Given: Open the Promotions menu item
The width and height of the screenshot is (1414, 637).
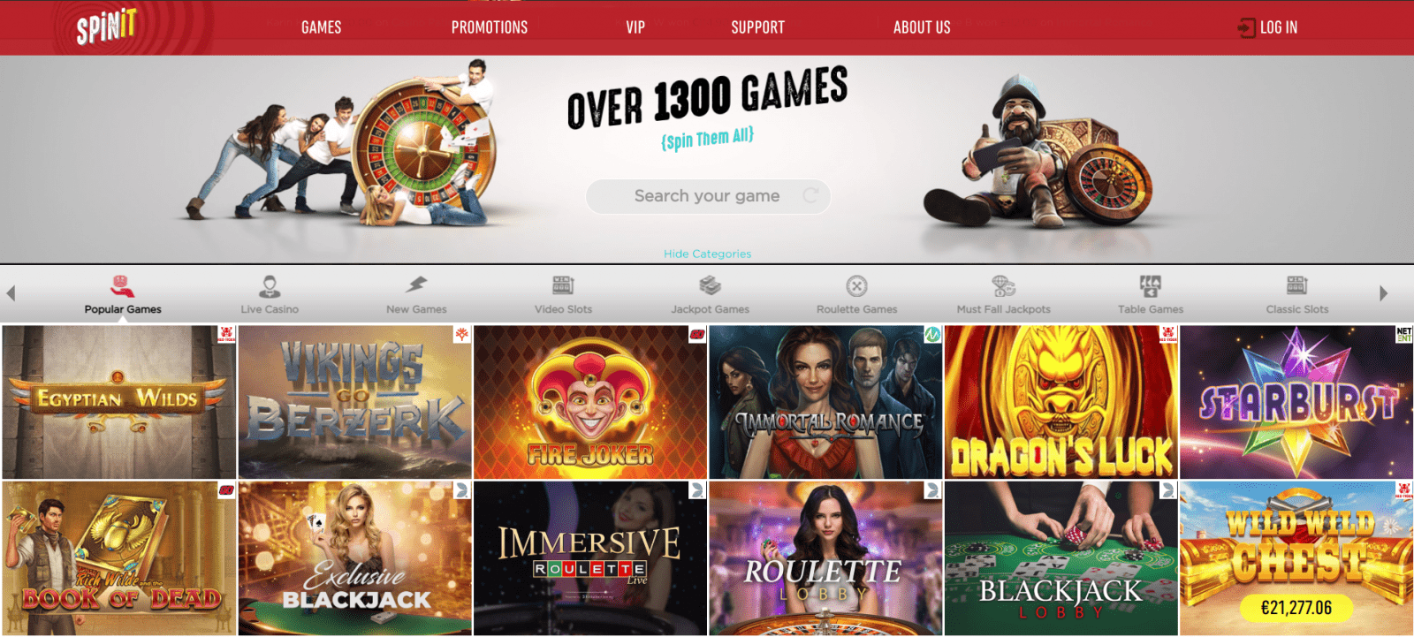Looking at the screenshot, I should [x=490, y=27].
